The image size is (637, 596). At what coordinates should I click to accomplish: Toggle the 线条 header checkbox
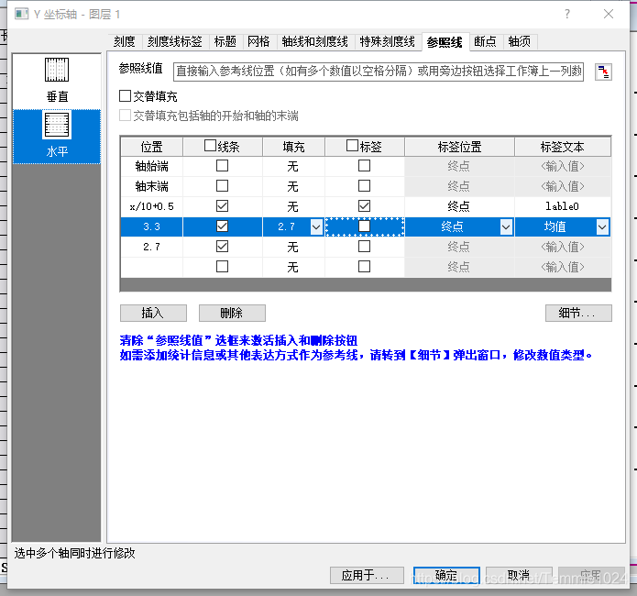point(210,146)
